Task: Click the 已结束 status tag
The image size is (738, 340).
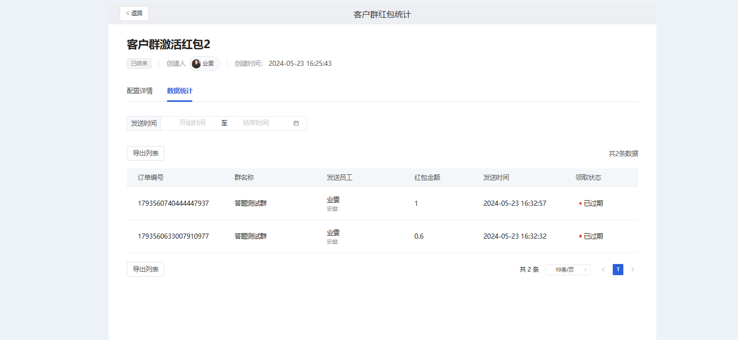Action: (x=139, y=63)
